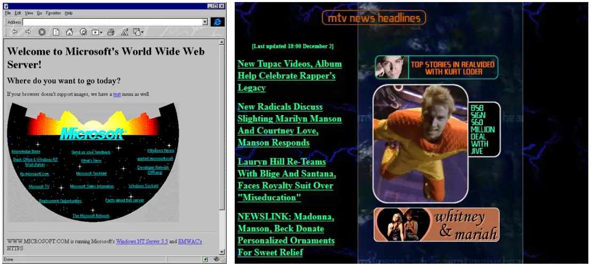The image size is (591, 268).
Task: Open Send us your feedback link
Action: coord(91,152)
